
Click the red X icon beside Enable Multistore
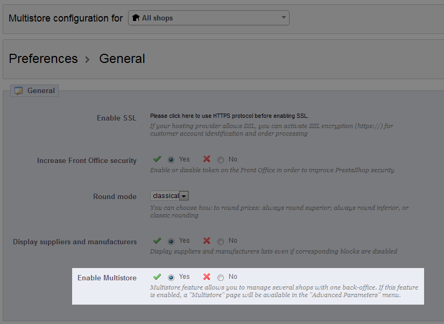point(207,277)
